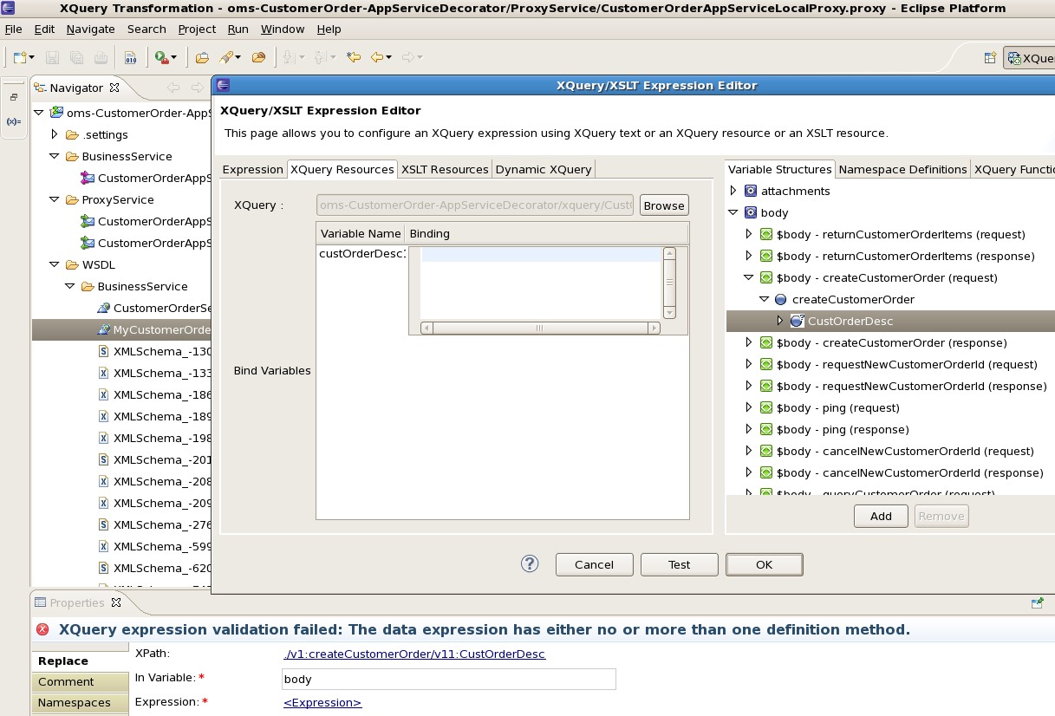Select $body - cancelNewCustomerOrderId (request)

tap(905, 451)
